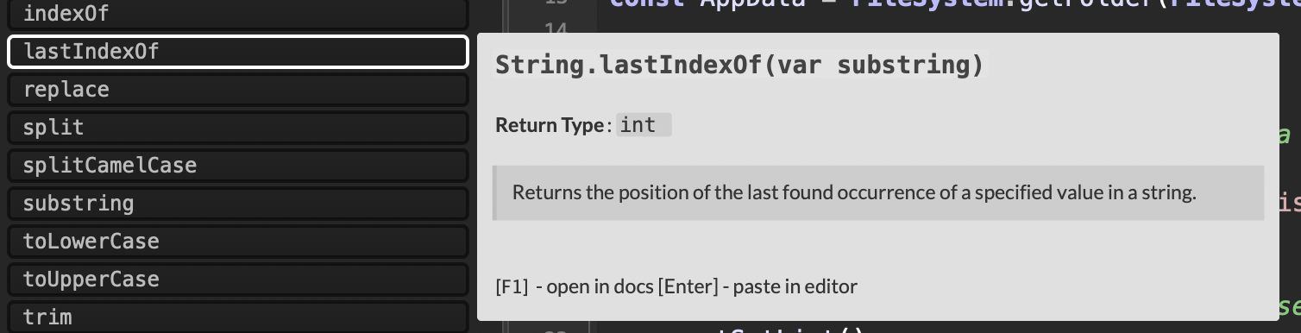Image resolution: width=1301 pixels, height=333 pixels.
Task: Choose trim in the suggestion list
Action: pyautogui.click(x=237, y=317)
